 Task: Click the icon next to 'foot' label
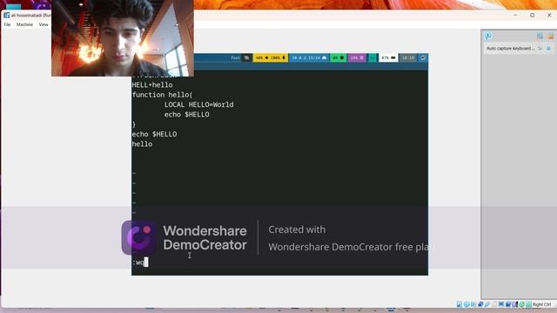[x=246, y=58]
